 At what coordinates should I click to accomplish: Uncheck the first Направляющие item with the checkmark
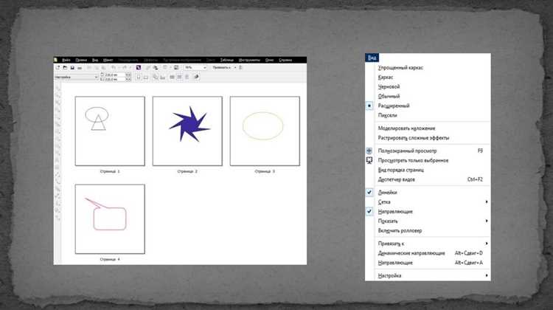369,212
